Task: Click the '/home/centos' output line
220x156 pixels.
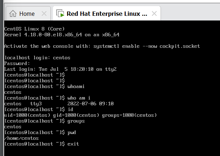Action: tap(22, 138)
